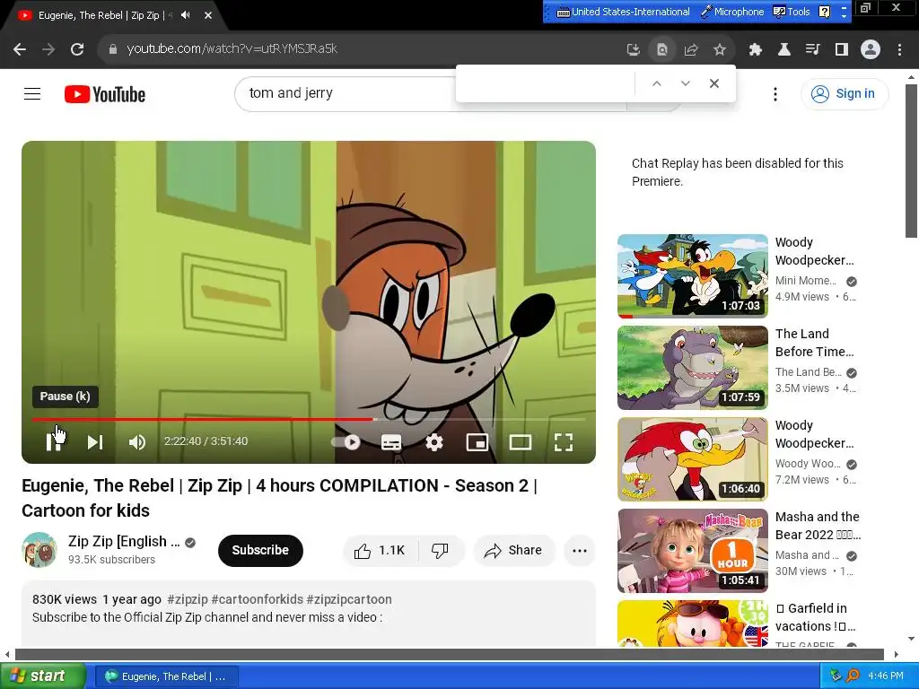Click the find-in-page text field
Screen dimensions: 919x689
point(546,83)
